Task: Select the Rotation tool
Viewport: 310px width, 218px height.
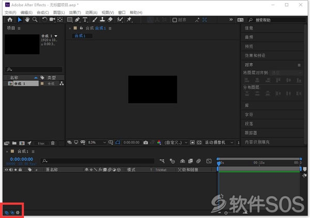Action: coord(44,20)
